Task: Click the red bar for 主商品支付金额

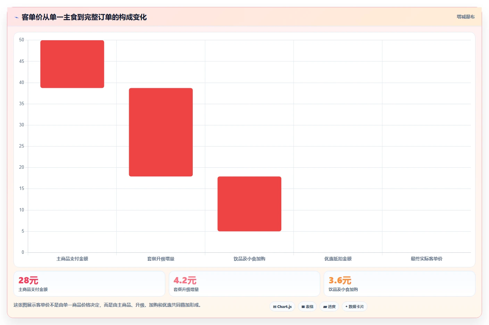Action: 72,64
